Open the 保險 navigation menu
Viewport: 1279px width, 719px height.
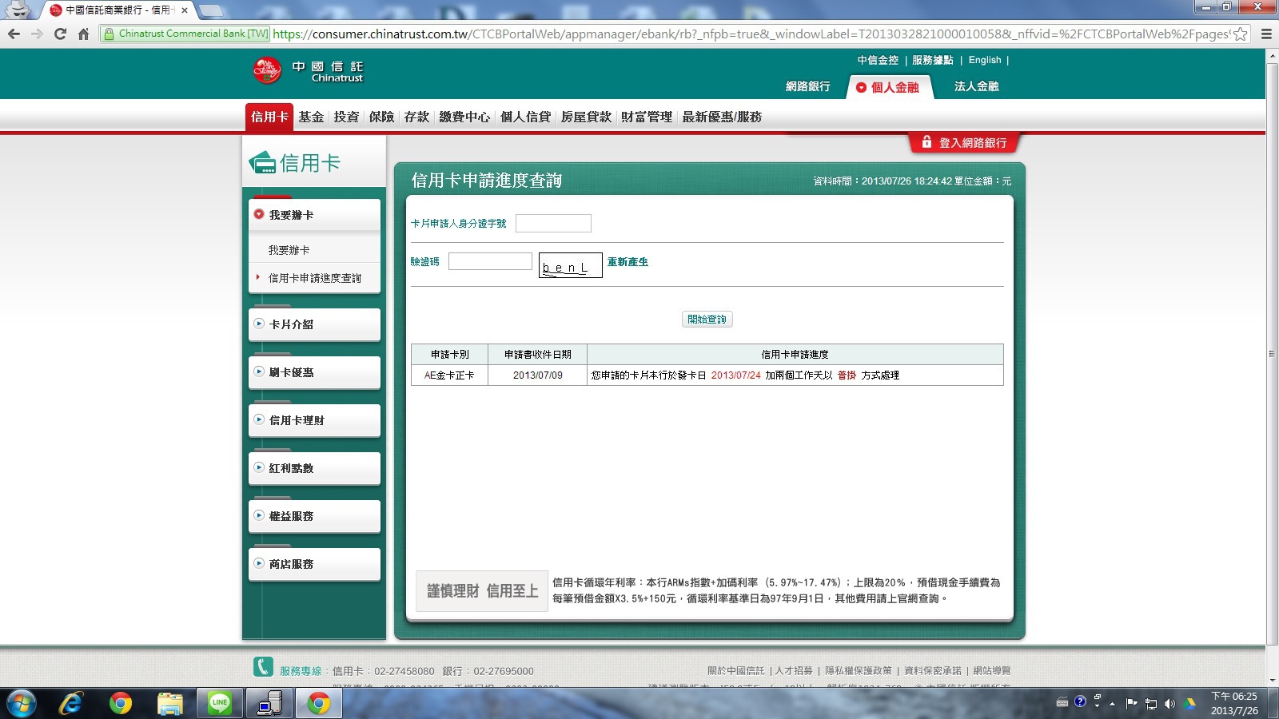381,117
